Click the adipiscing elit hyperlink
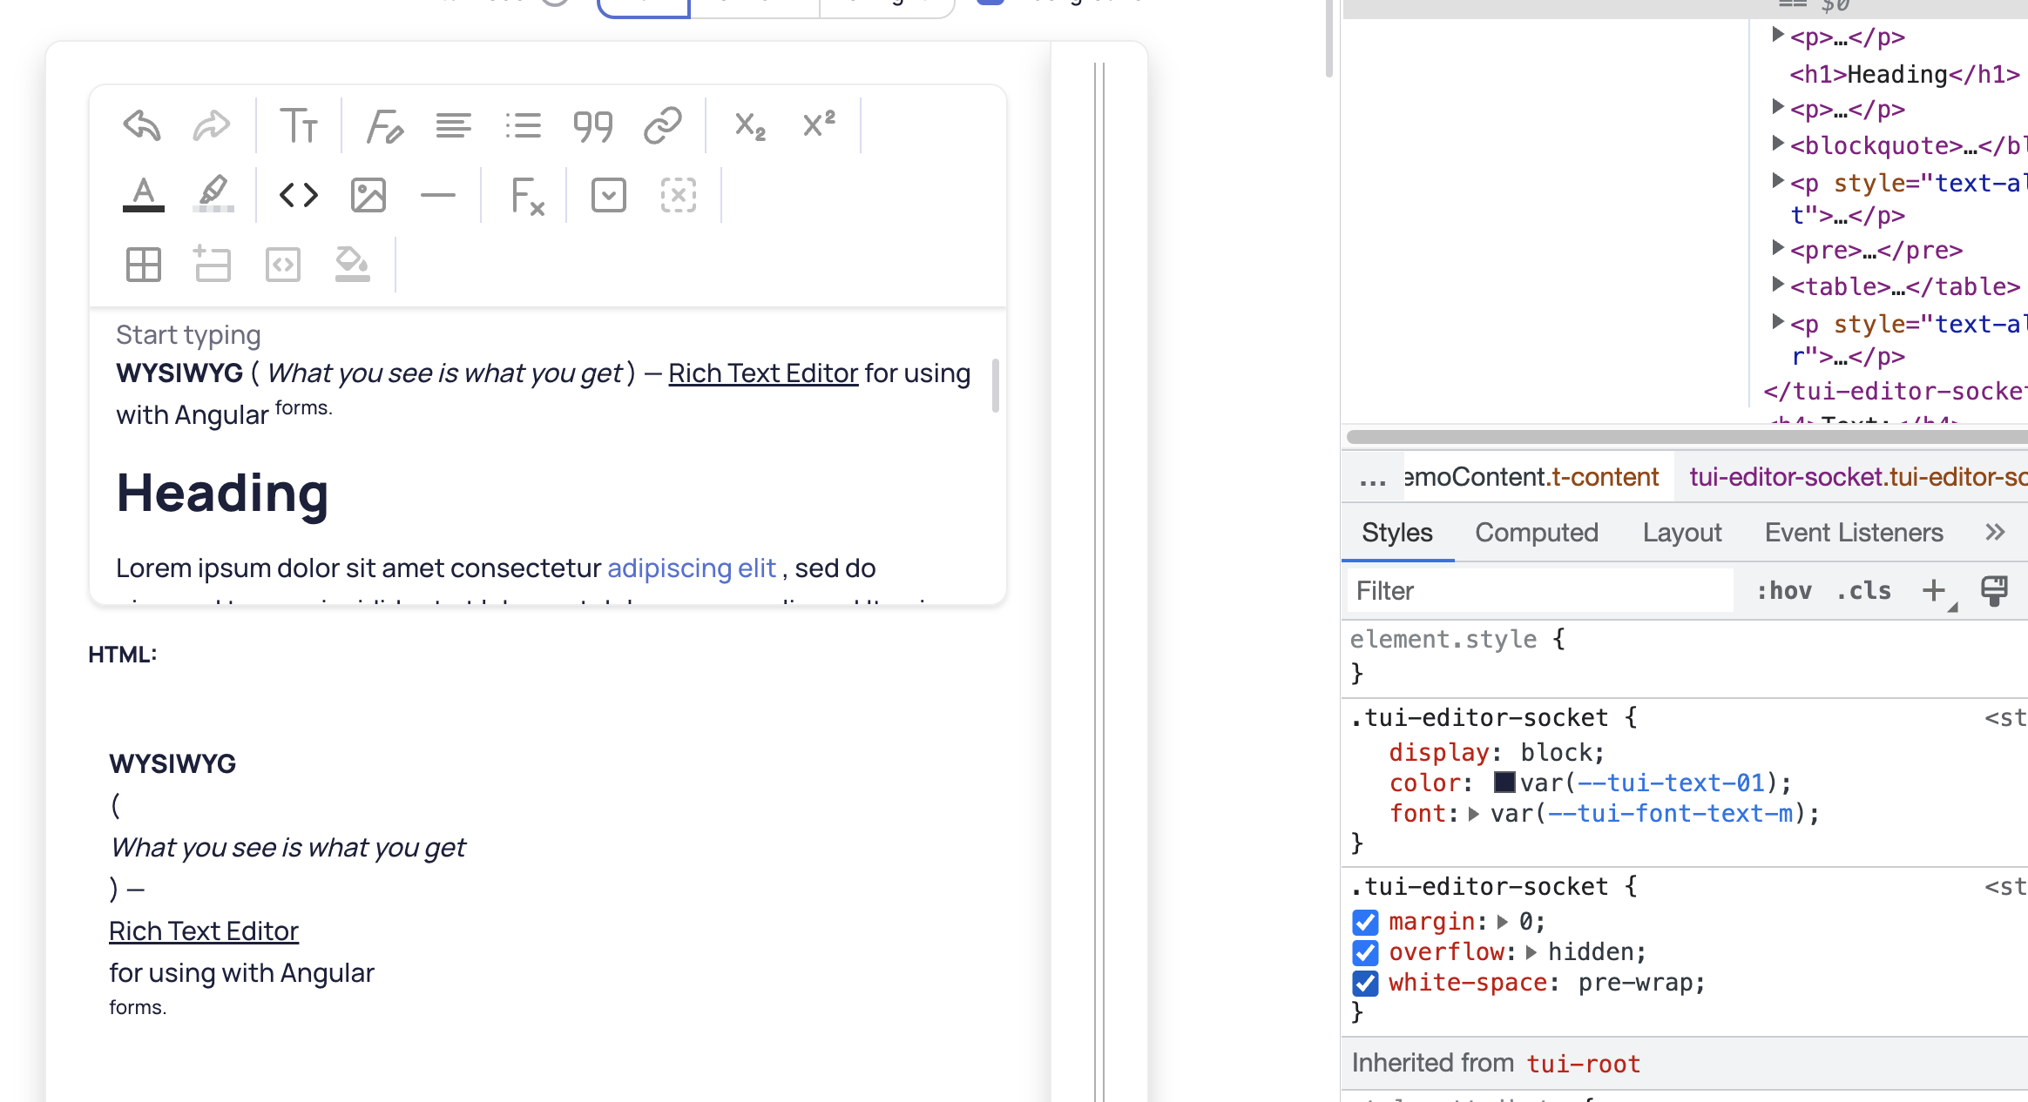 (x=691, y=567)
